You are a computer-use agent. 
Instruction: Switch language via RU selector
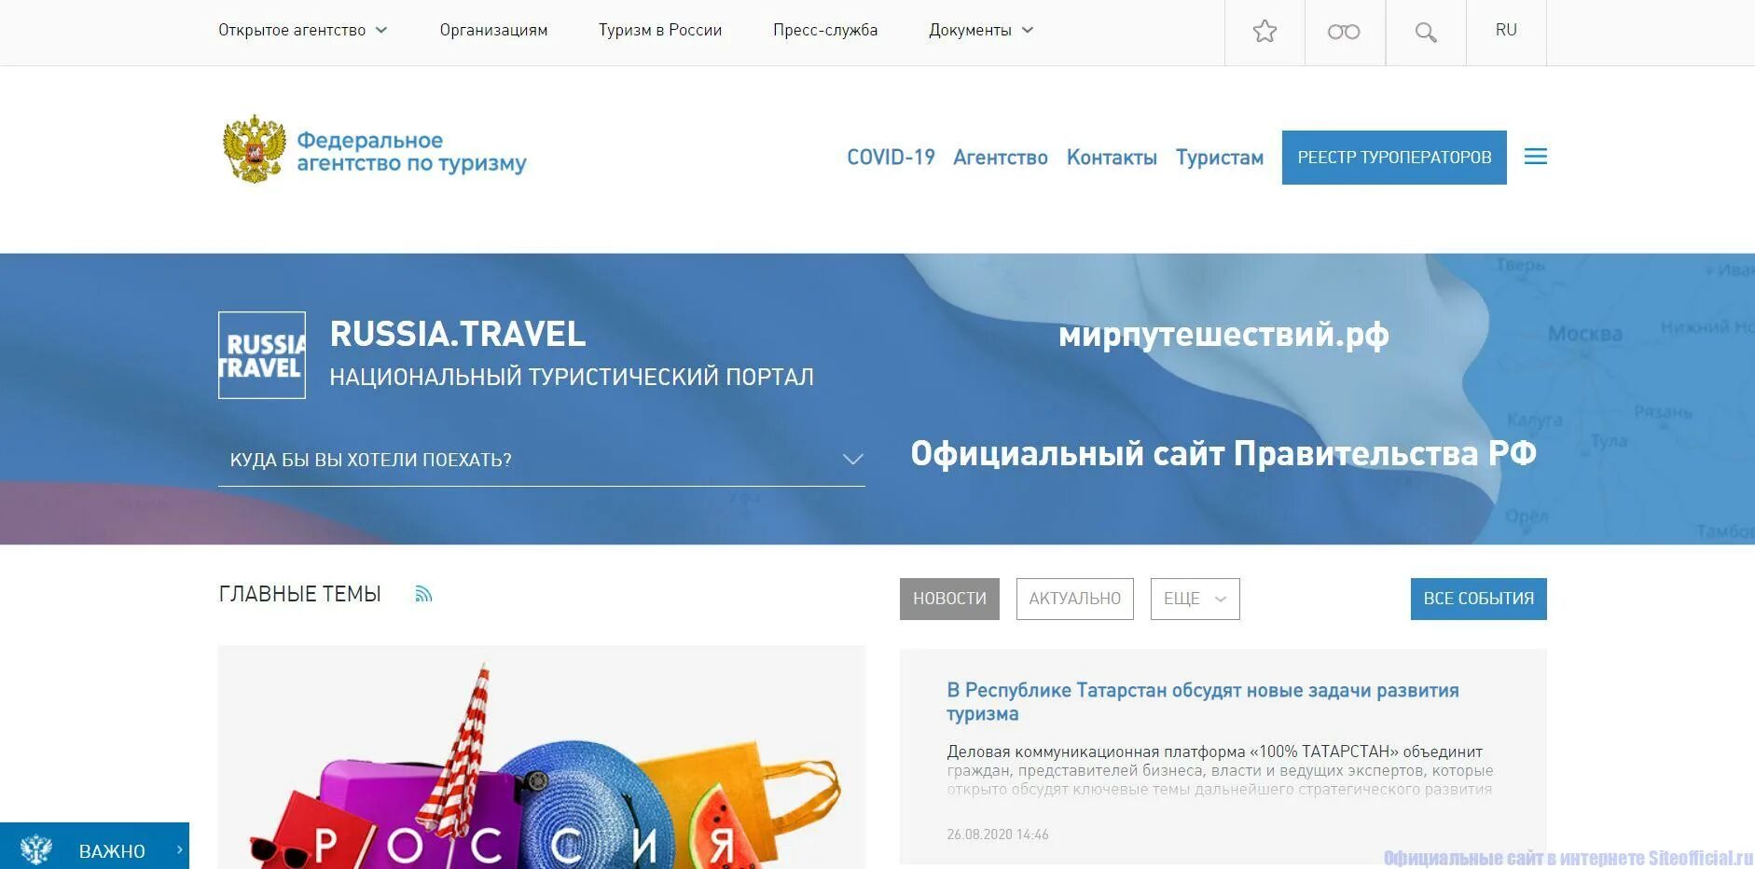(1506, 30)
